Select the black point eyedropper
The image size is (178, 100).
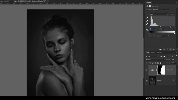click(x=147, y=18)
